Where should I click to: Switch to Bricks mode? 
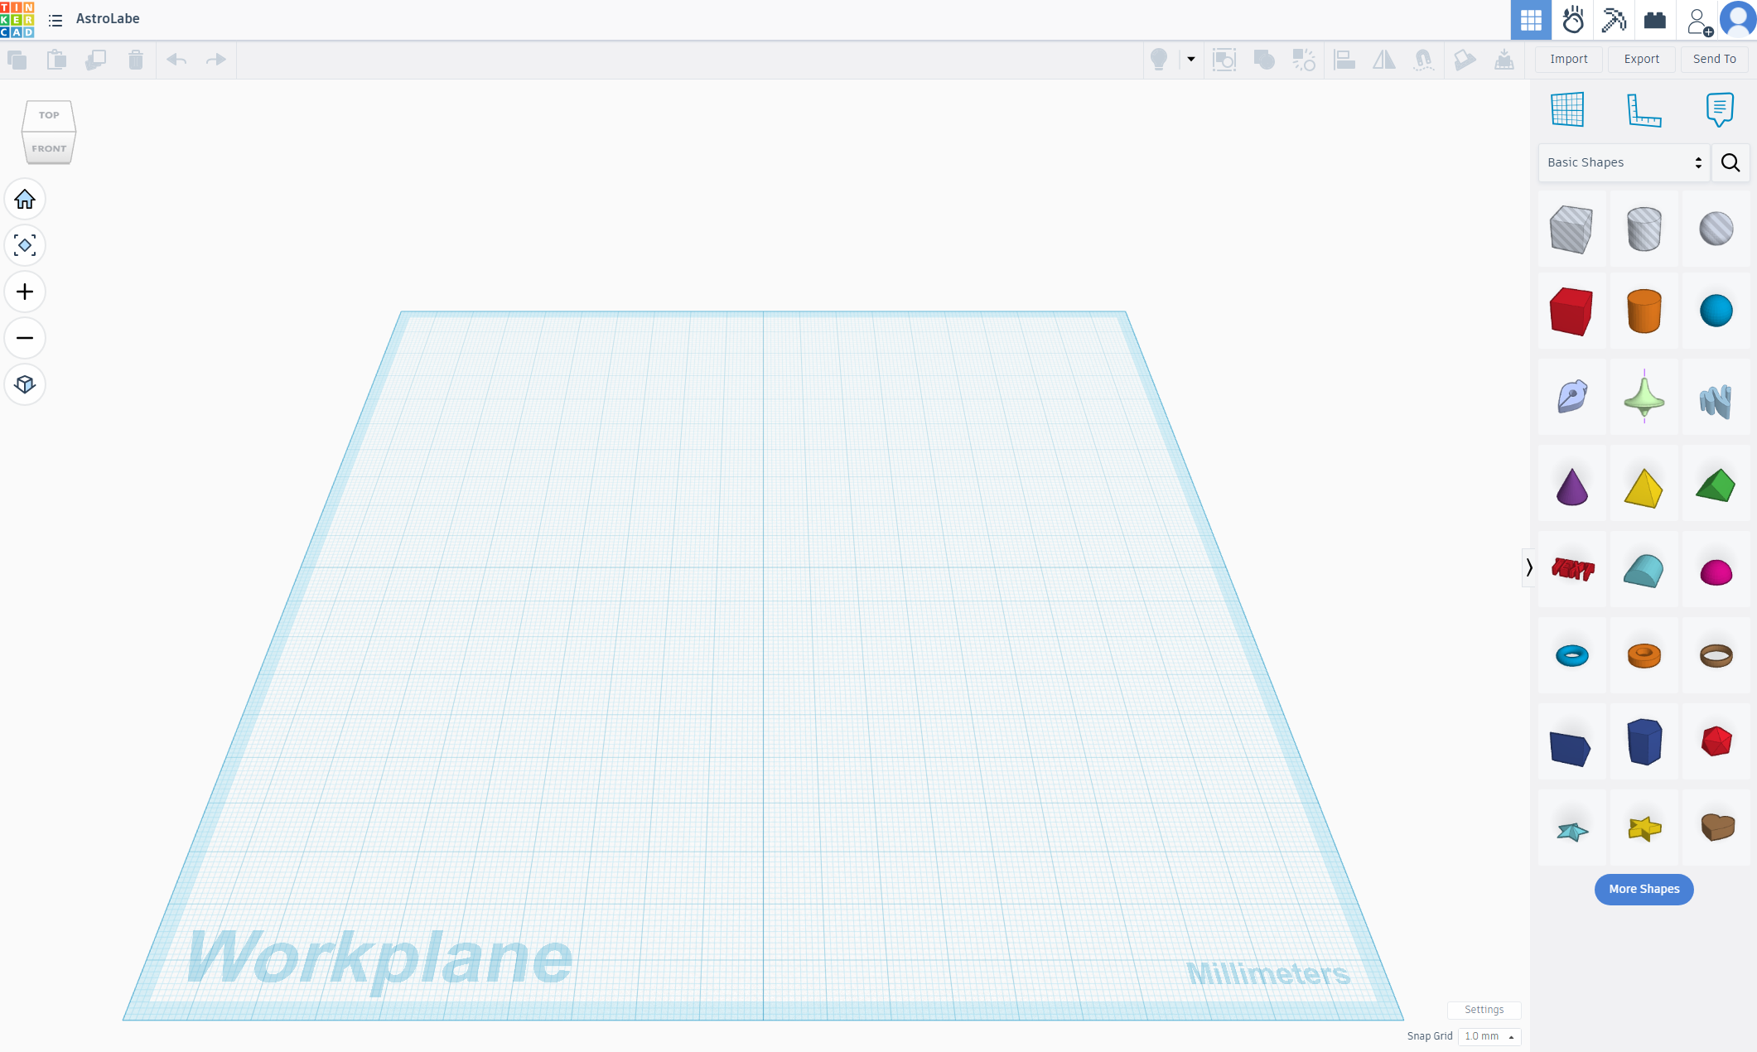pyautogui.click(x=1655, y=20)
